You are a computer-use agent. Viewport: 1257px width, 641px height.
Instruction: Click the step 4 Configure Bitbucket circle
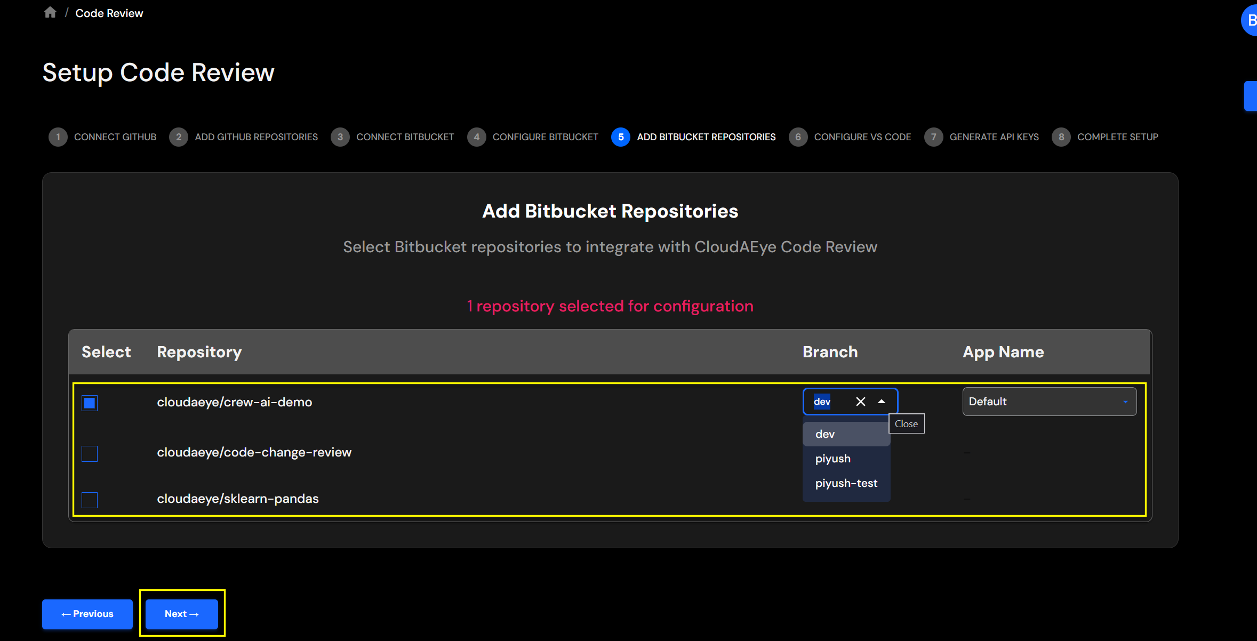[477, 137]
